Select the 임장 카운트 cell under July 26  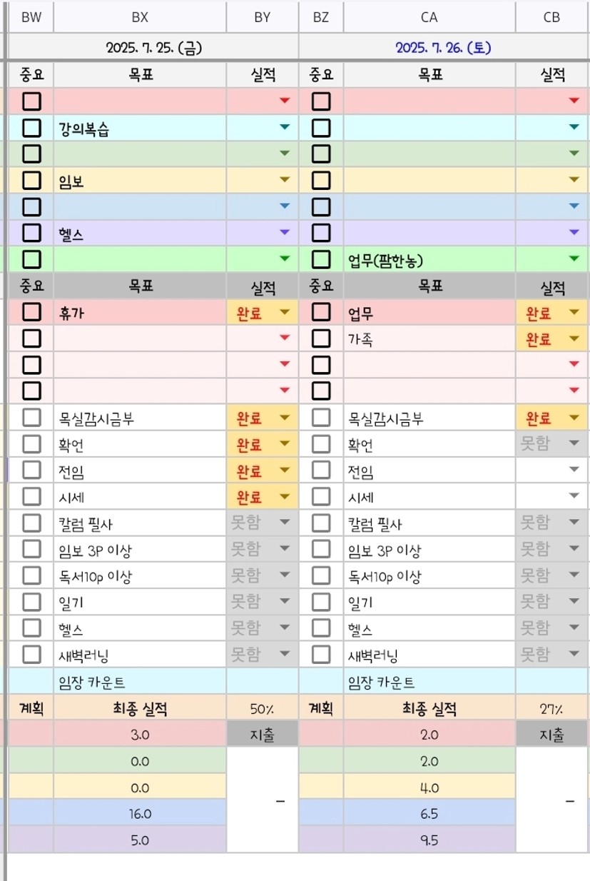tap(429, 682)
